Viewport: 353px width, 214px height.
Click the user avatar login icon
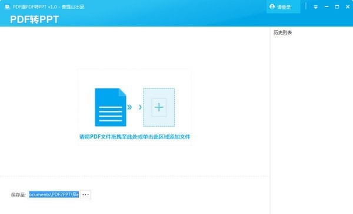coord(272,6)
